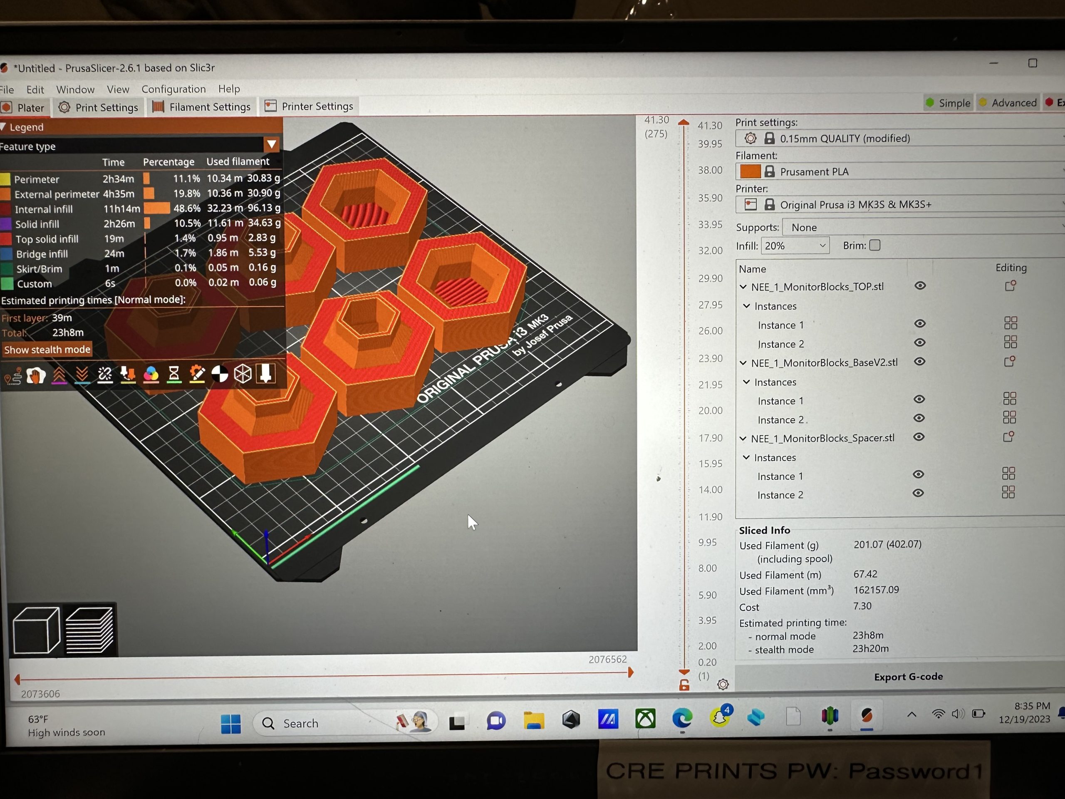Select the Advanced mode button
Screen dimensions: 1065x799
pyautogui.click(x=1007, y=102)
